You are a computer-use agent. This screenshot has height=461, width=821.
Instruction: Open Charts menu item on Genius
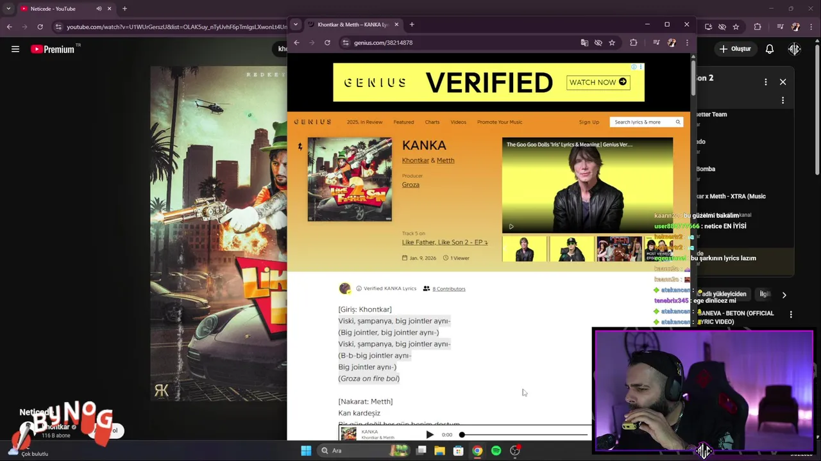point(432,122)
